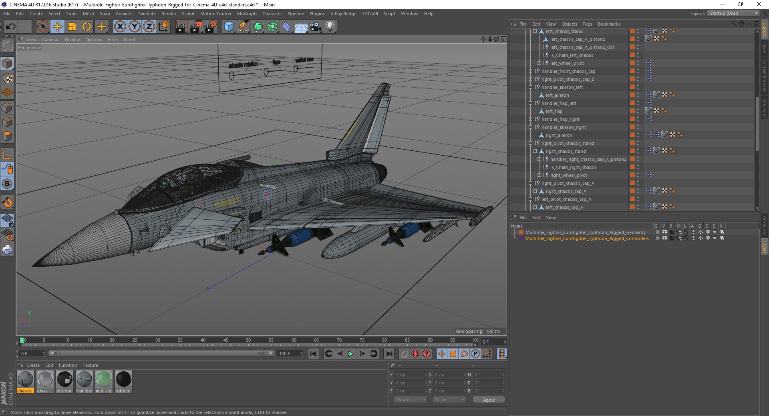Open the Deformer objects palette

287,27
